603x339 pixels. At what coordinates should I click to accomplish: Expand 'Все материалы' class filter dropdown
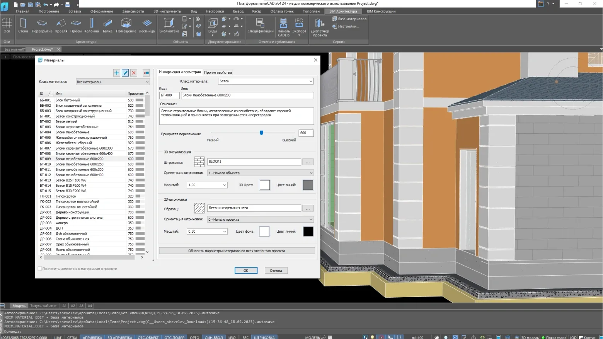pyautogui.click(x=112, y=82)
